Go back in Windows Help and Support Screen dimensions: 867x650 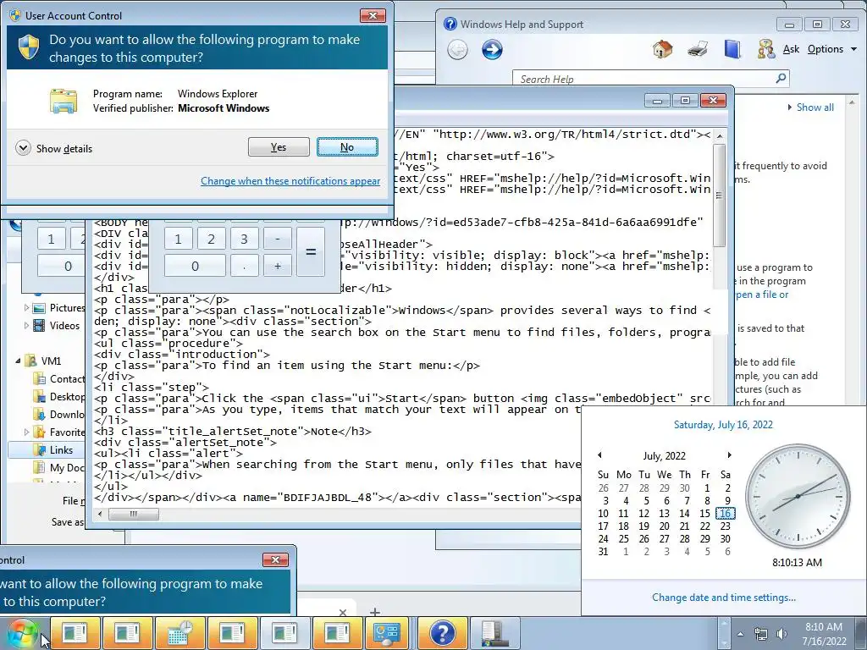[x=457, y=50]
